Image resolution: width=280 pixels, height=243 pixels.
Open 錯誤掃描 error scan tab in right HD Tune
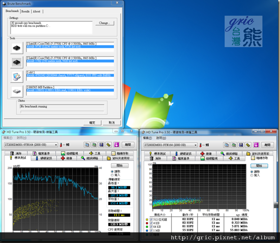coord(229,154)
